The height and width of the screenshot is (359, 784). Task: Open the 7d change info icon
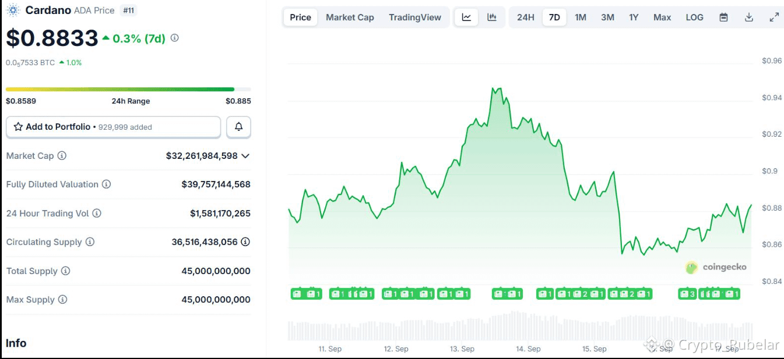174,38
